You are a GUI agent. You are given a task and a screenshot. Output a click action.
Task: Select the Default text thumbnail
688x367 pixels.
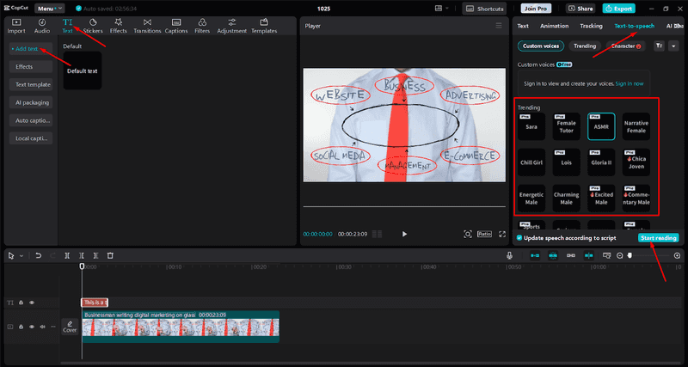click(x=83, y=70)
